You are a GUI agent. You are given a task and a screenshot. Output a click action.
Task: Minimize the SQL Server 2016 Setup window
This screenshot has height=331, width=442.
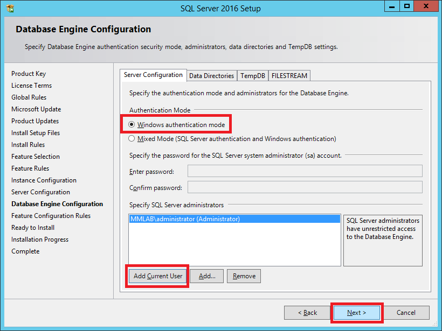pyautogui.click(x=392, y=6)
